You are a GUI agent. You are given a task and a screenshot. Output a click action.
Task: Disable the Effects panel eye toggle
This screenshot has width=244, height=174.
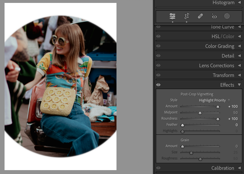(158, 85)
